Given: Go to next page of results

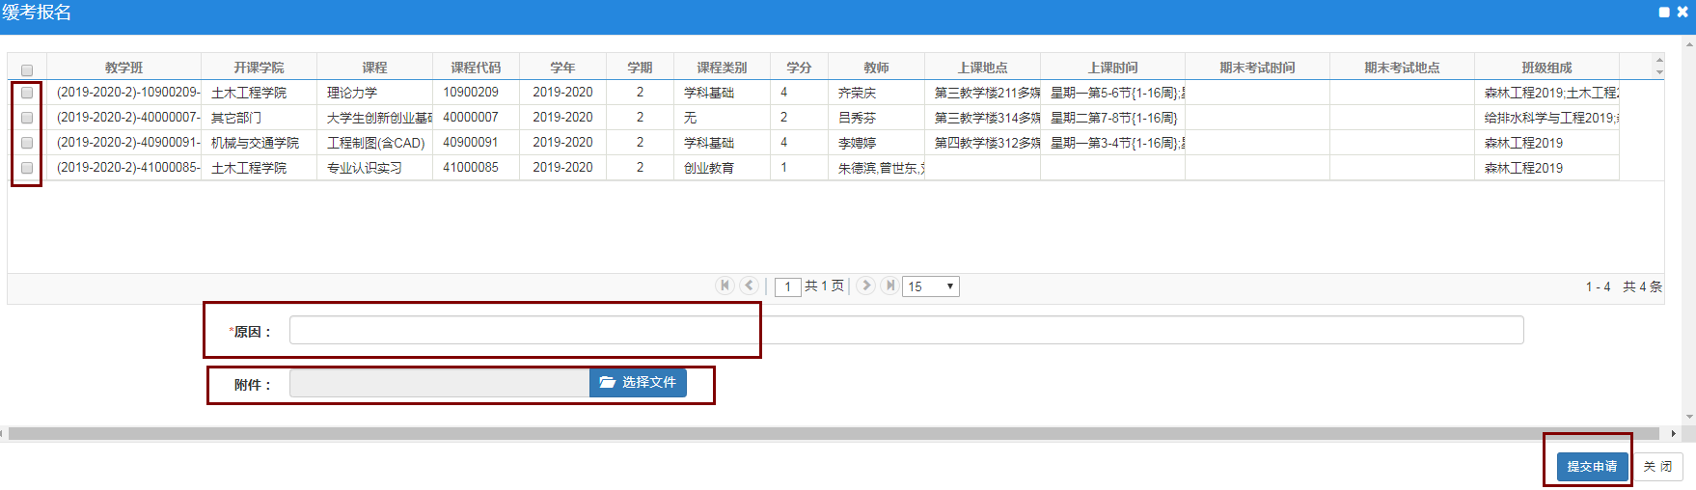Looking at the screenshot, I should [865, 286].
